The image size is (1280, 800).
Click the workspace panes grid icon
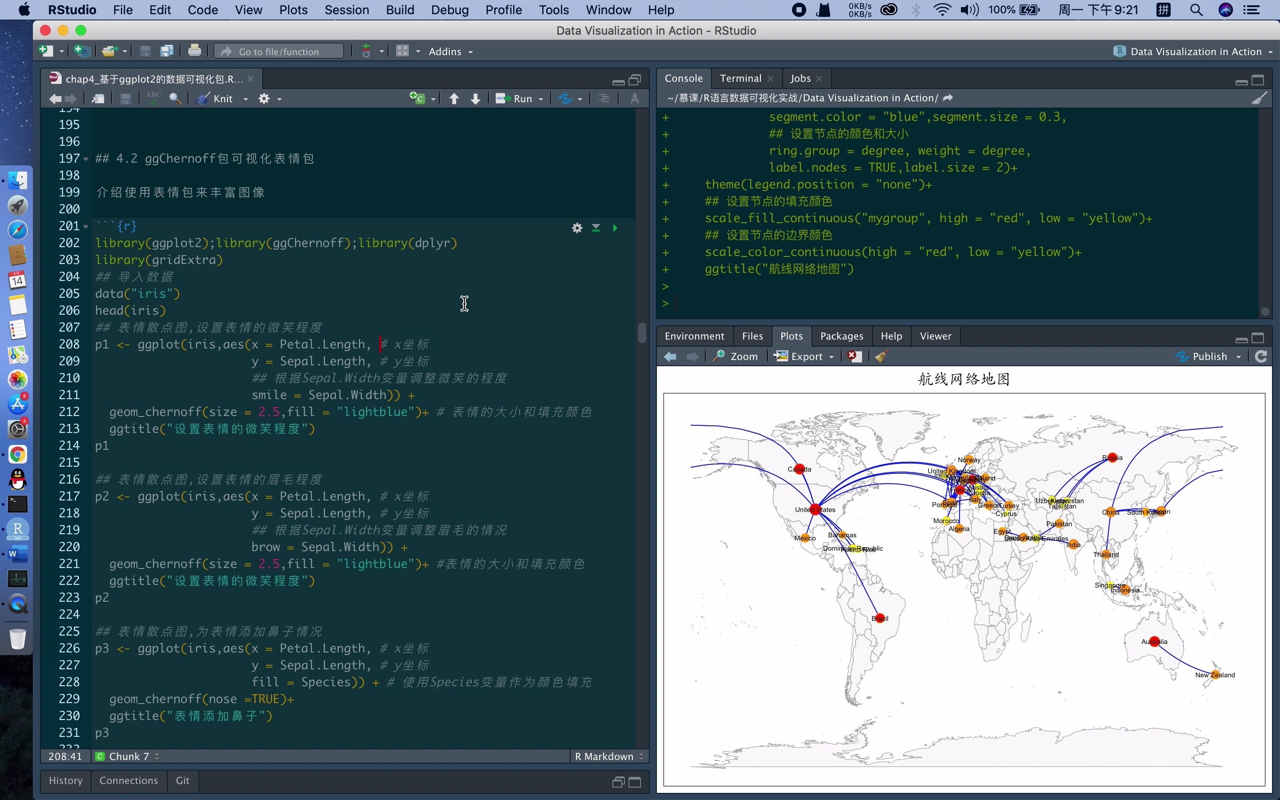pos(403,51)
